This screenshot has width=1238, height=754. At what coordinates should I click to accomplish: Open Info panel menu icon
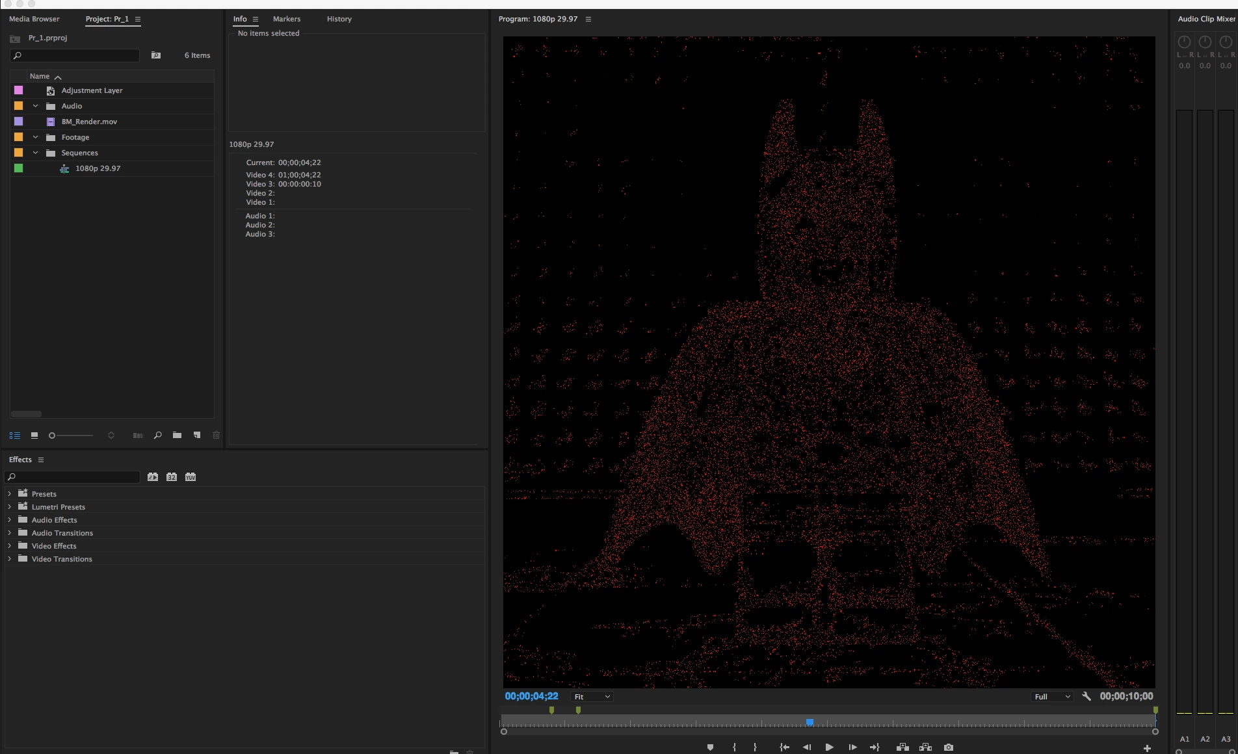[x=256, y=19]
